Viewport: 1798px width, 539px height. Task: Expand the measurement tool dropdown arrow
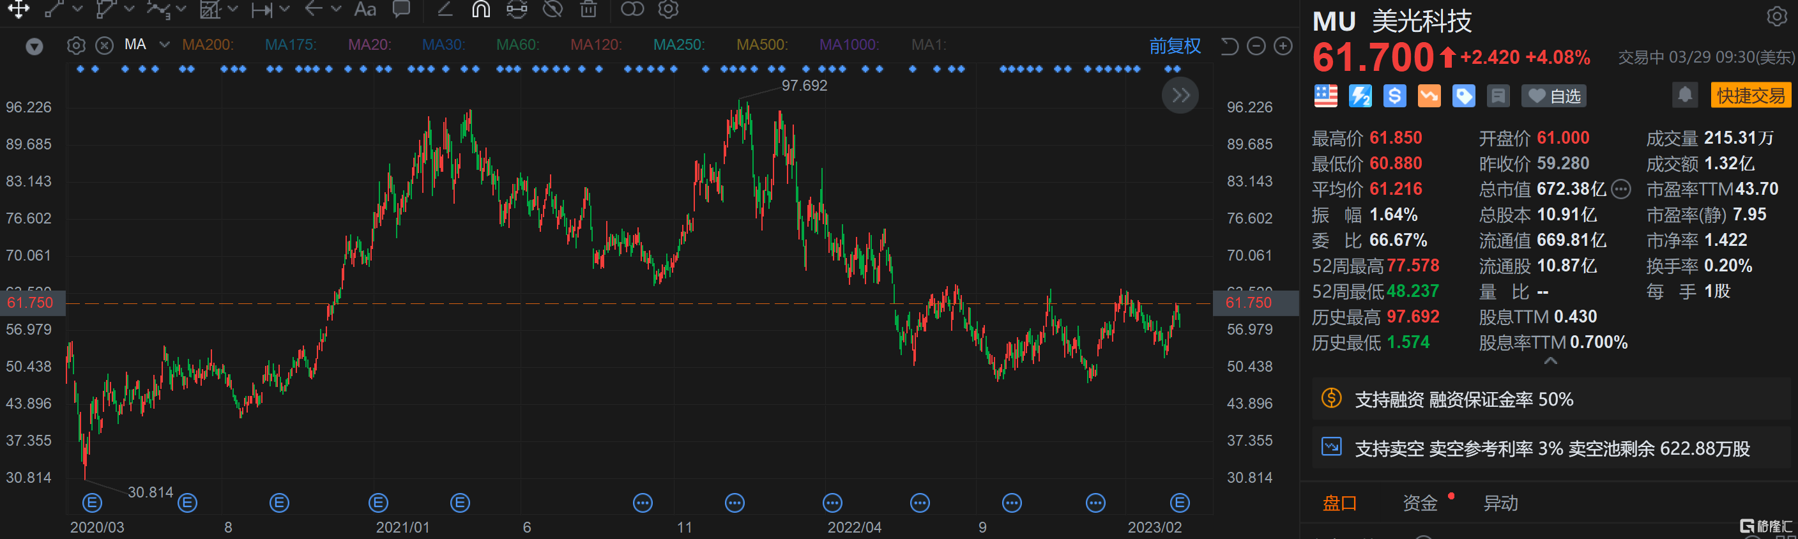click(x=284, y=9)
